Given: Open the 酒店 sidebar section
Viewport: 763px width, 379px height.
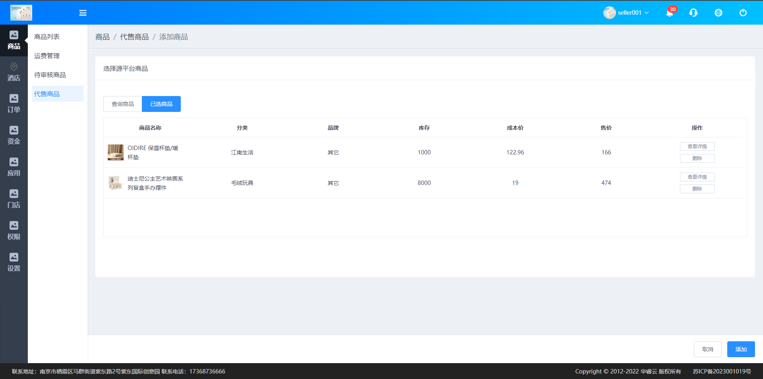Looking at the screenshot, I should pyautogui.click(x=14, y=72).
